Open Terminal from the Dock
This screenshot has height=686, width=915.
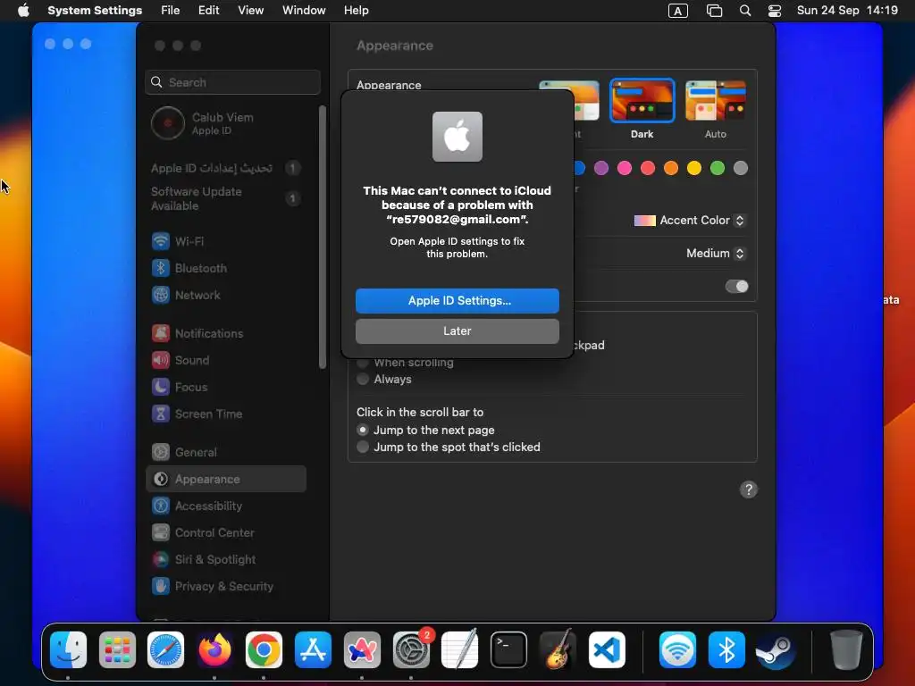(x=508, y=650)
